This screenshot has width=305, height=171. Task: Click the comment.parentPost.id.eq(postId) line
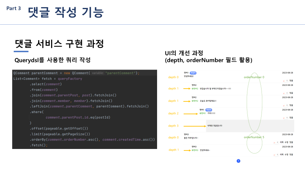78,117
